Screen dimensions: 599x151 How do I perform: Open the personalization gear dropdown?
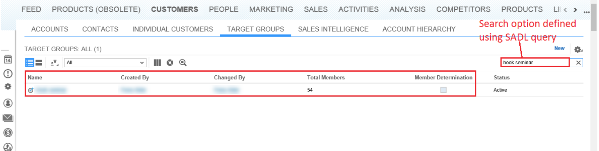pos(578,50)
